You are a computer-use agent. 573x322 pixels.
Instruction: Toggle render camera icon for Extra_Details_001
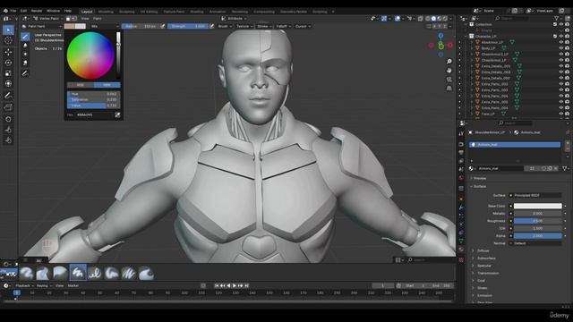pos(567,66)
